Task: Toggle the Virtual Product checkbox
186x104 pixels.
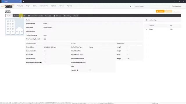Action: (x=45, y=58)
